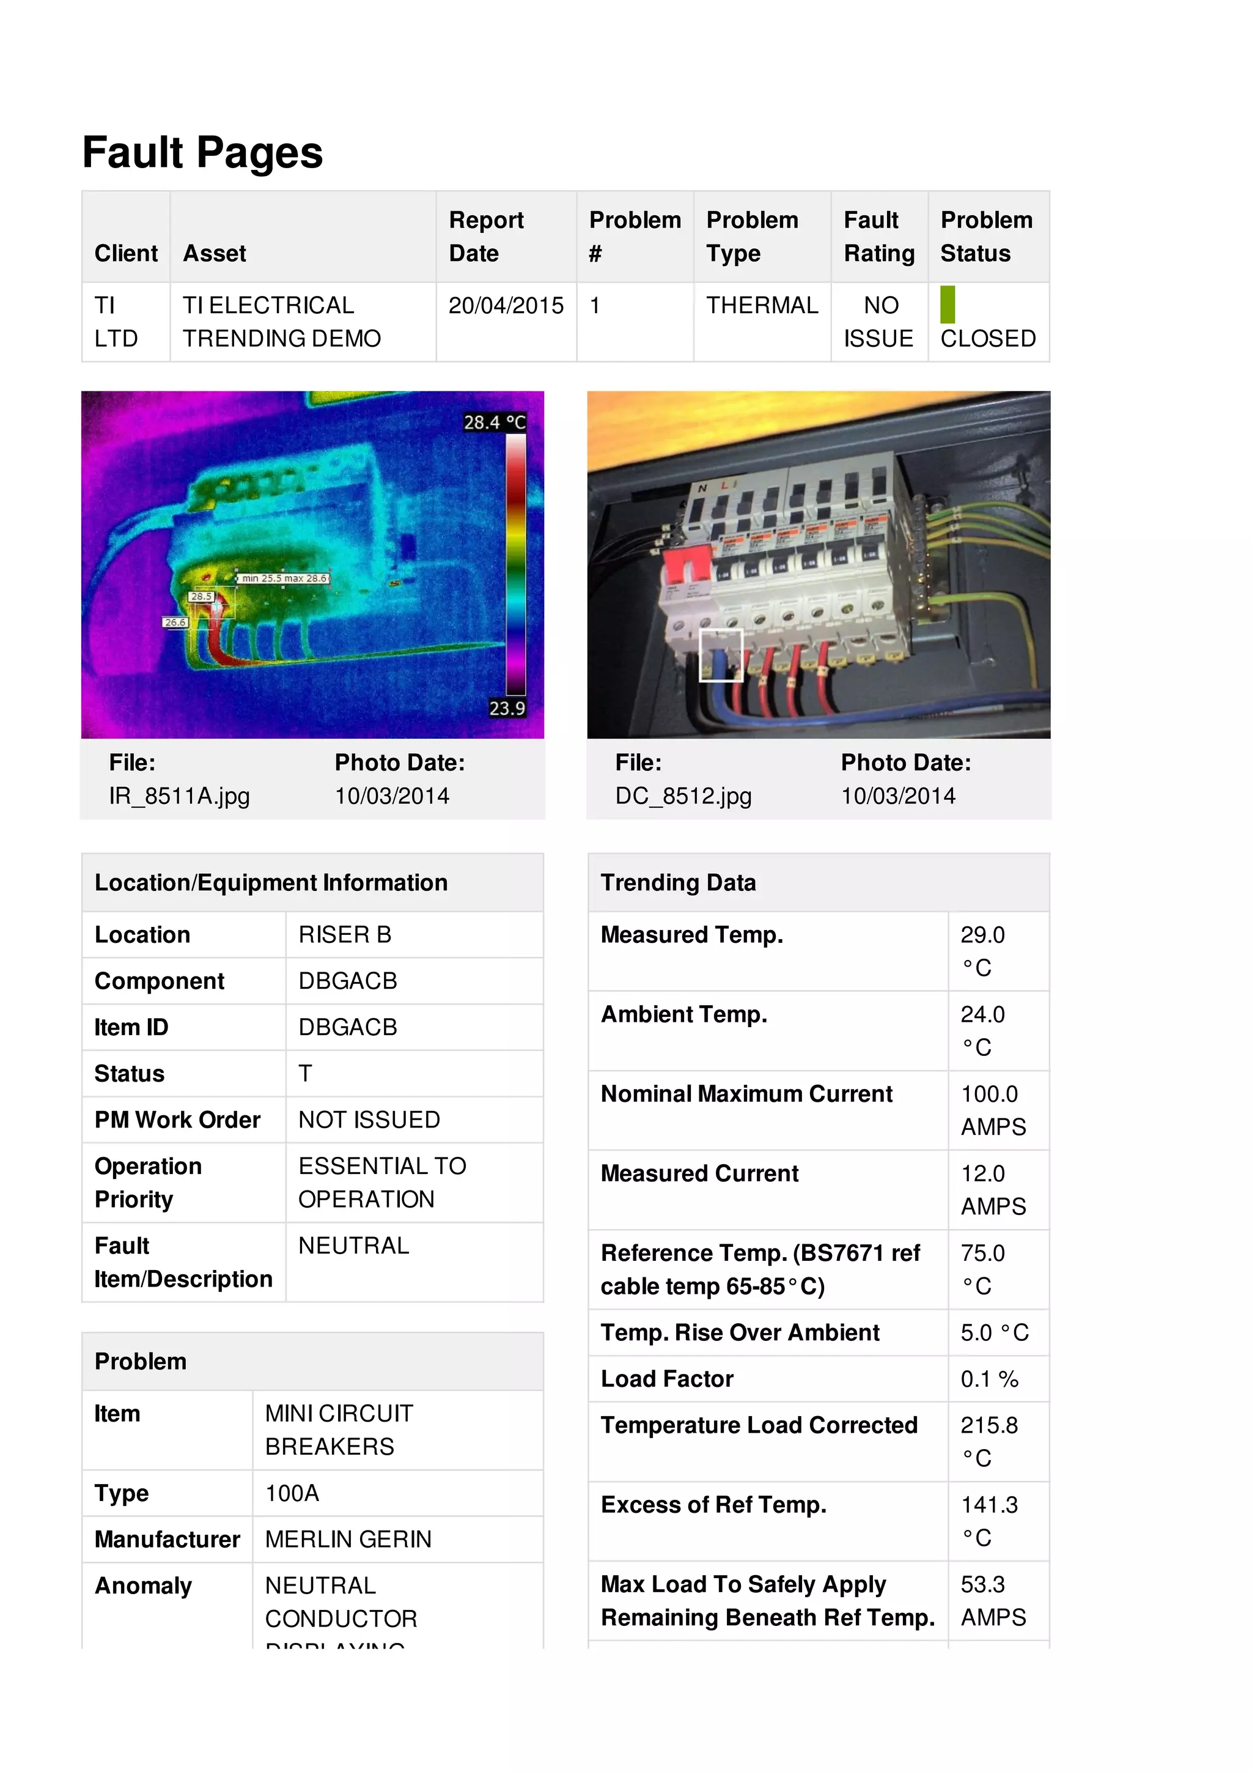Click the Component value DBGACB
The height and width of the screenshot is (1772, 1252).
(348, 981)
